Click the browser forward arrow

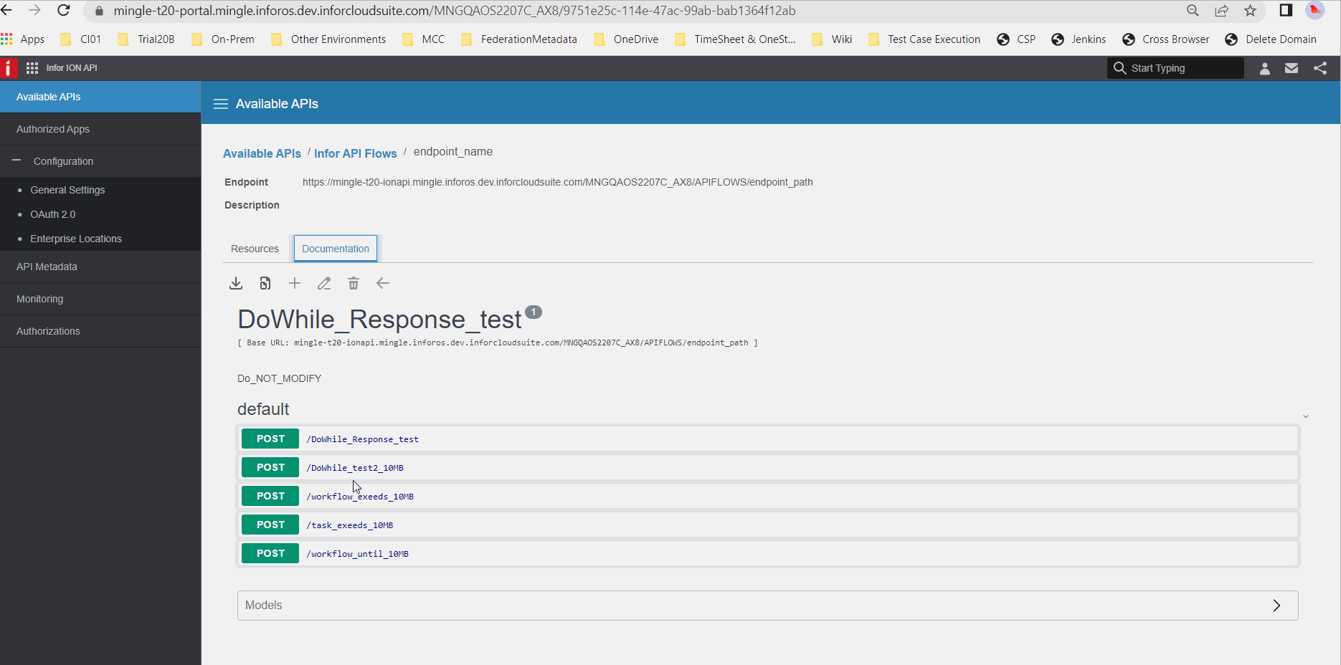click(x=34, y=11)
